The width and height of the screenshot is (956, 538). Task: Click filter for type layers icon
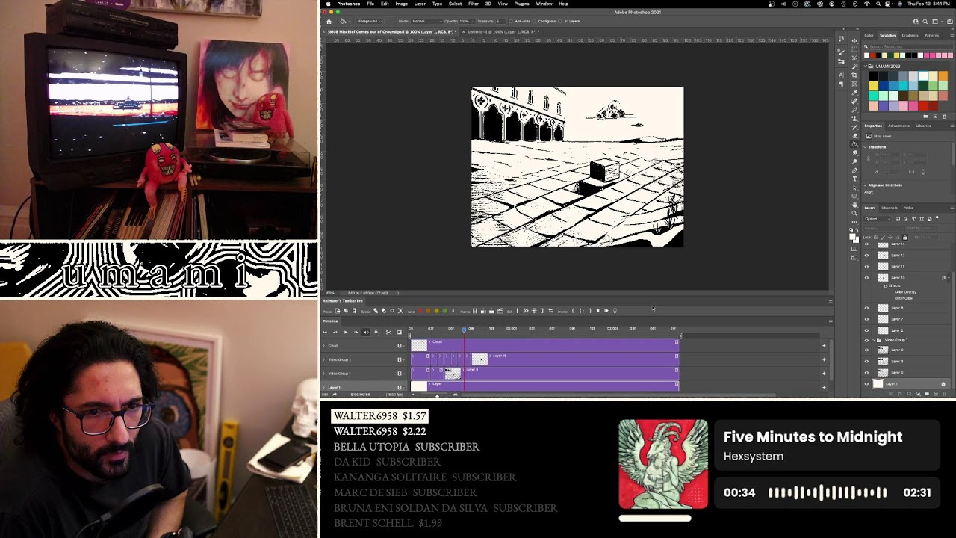click(x=913, y=219)
